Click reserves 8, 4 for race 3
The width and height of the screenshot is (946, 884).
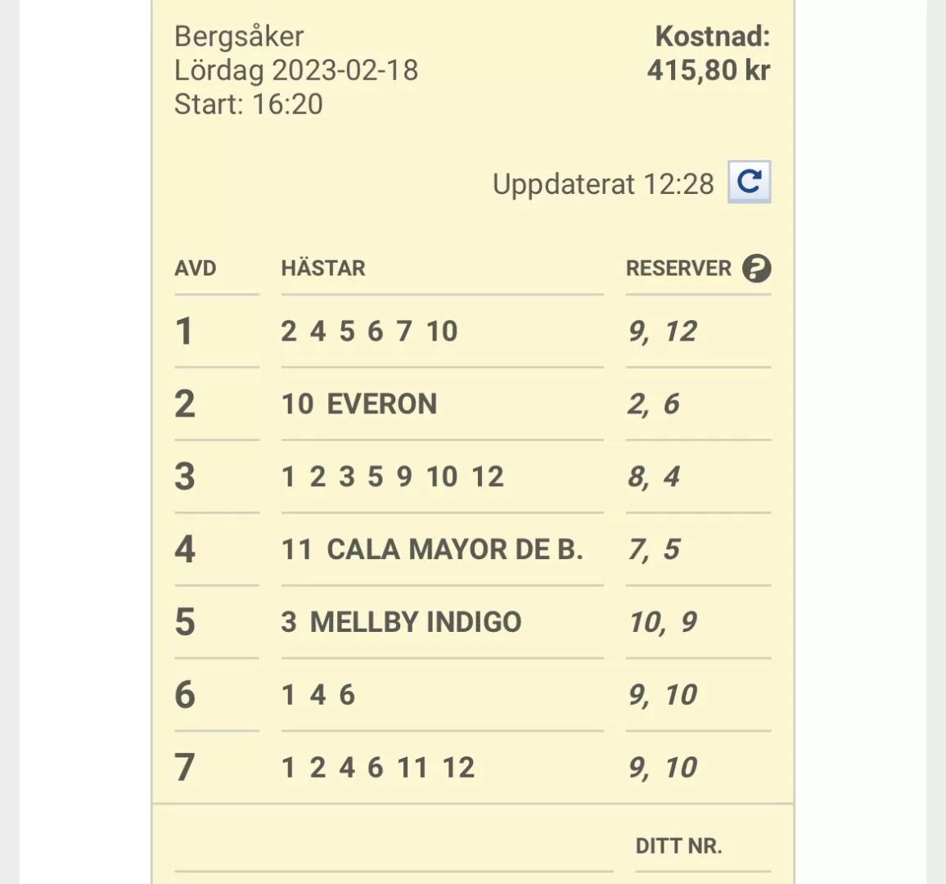tap(654, 477)
